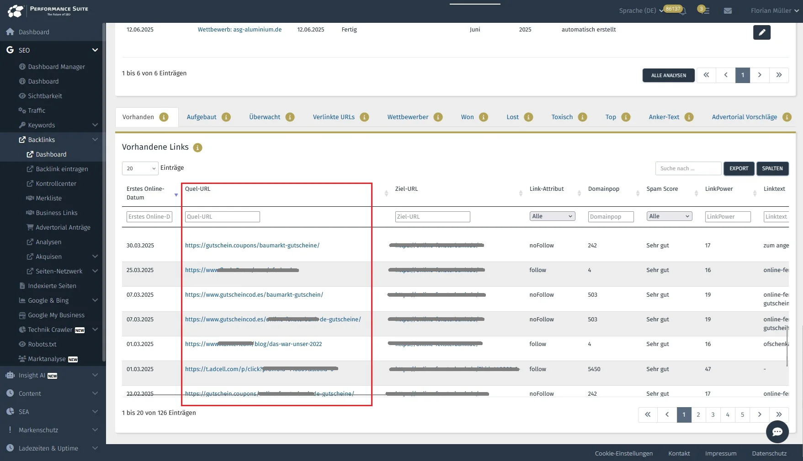Viewport: 803px width, 461px height.
Task: Switch to the Aufgebaut tab
Action: click(x=202, y=117)
